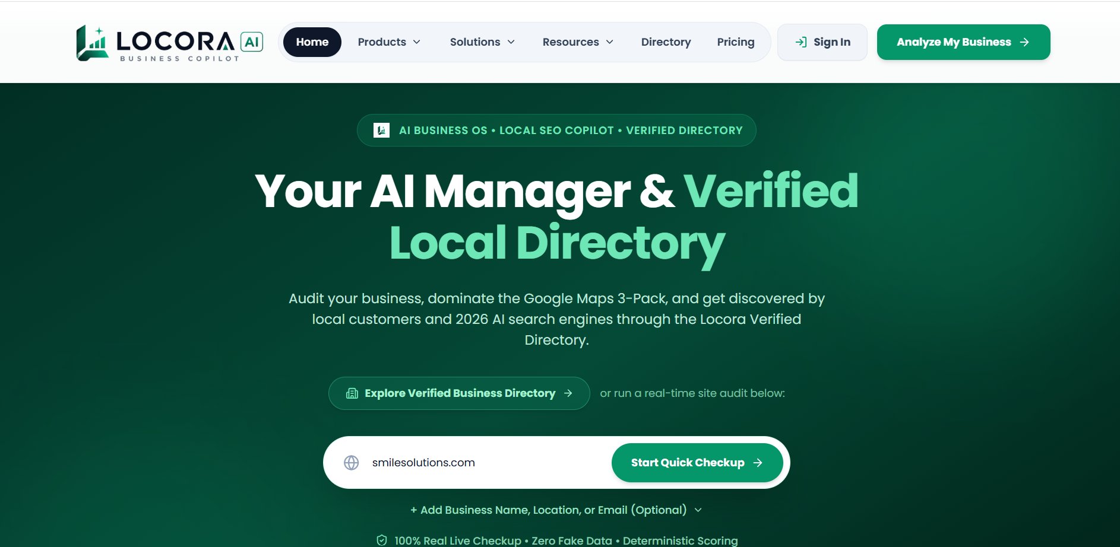Go to the Home tab
This screenshot has width=1120, height=547.
(x=312, y=42)
